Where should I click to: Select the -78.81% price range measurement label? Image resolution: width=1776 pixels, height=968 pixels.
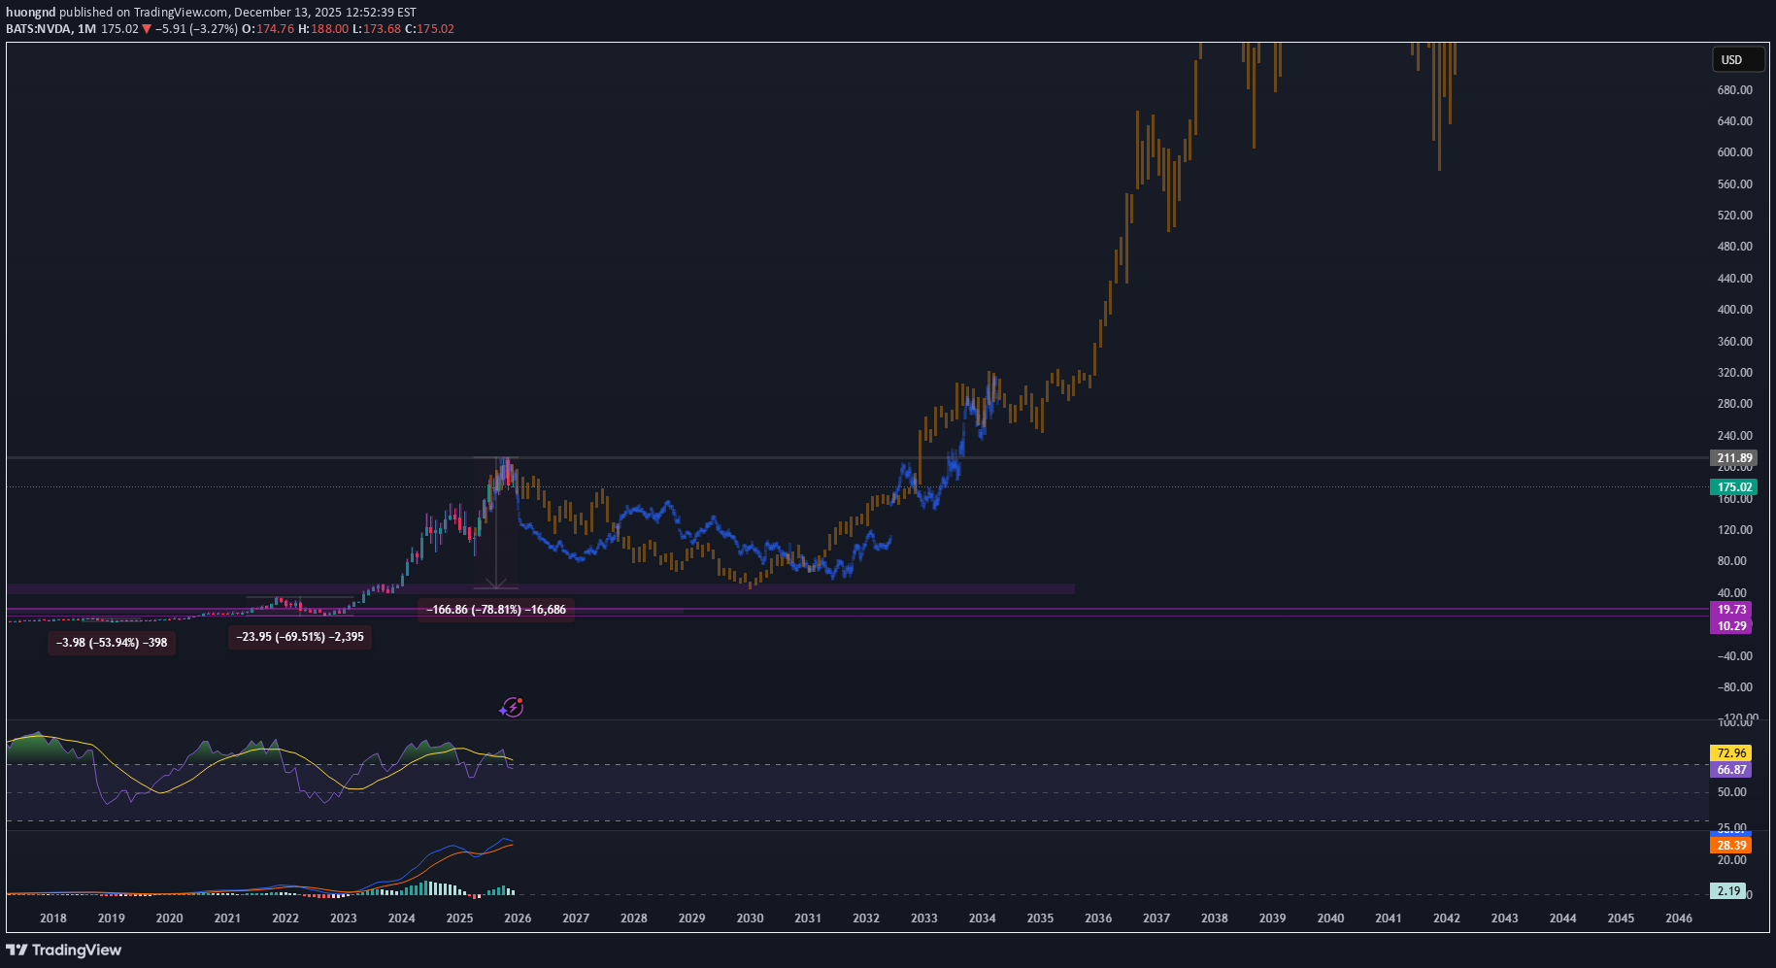pos(496,610)
